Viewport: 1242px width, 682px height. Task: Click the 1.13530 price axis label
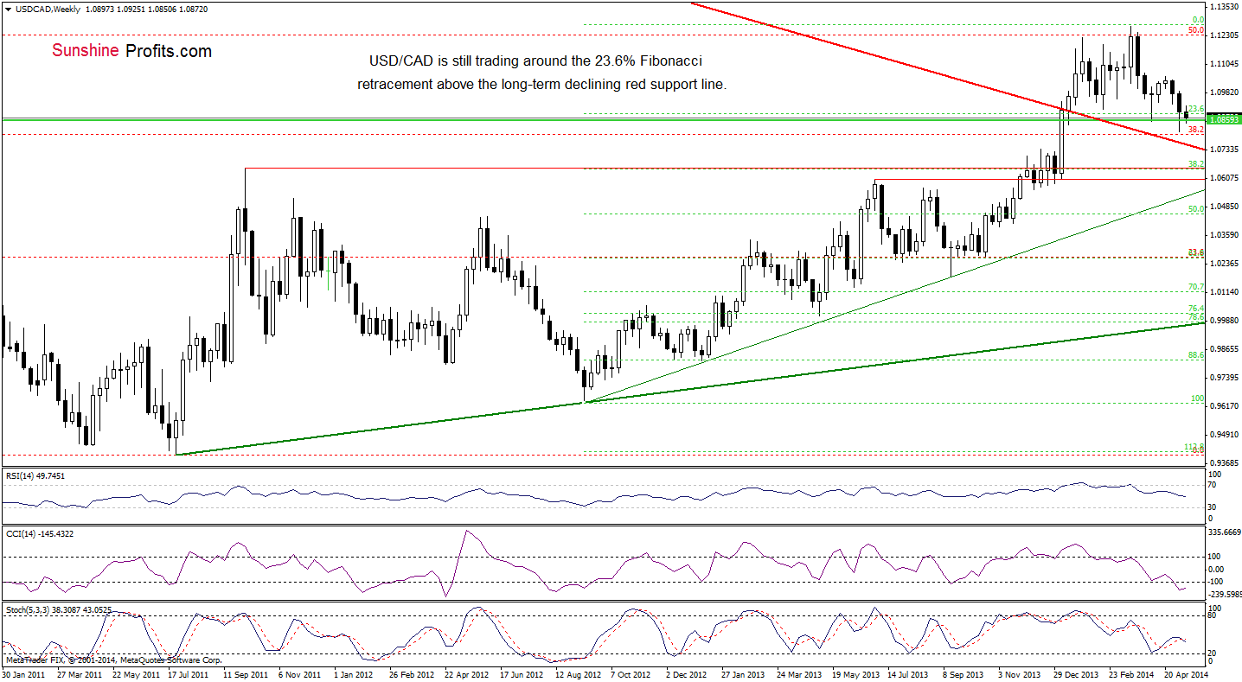click(x=1224, y=7)
